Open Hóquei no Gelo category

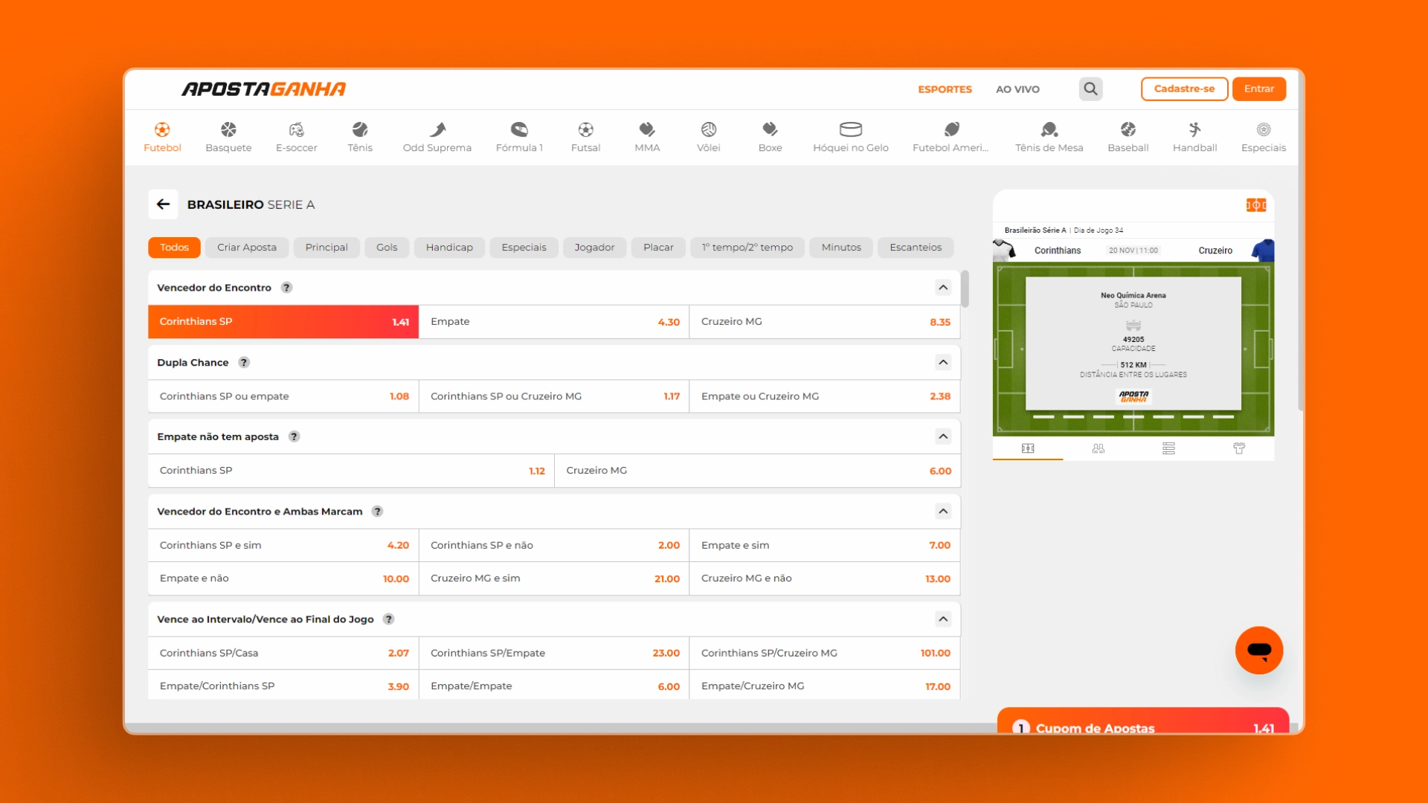(x=851, y=138)
